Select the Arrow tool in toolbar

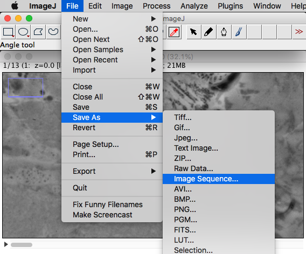tap(193, 32)
